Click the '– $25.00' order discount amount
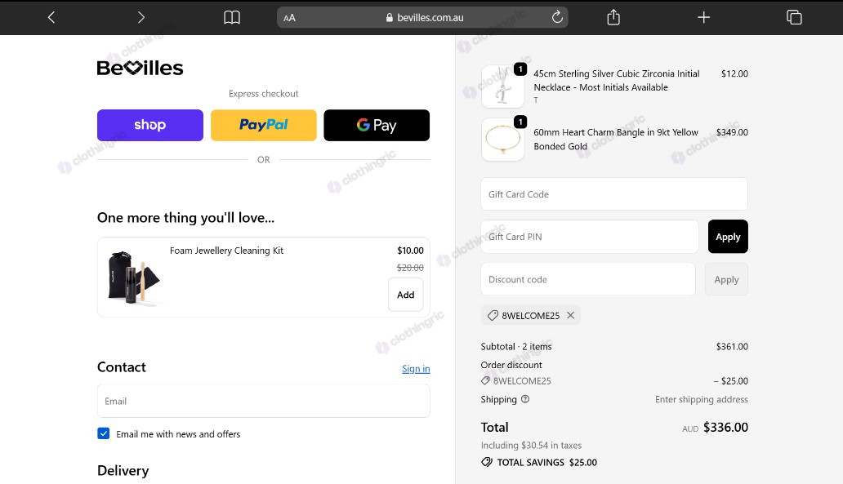The image size is (843, 484). [x=730, y=381]
